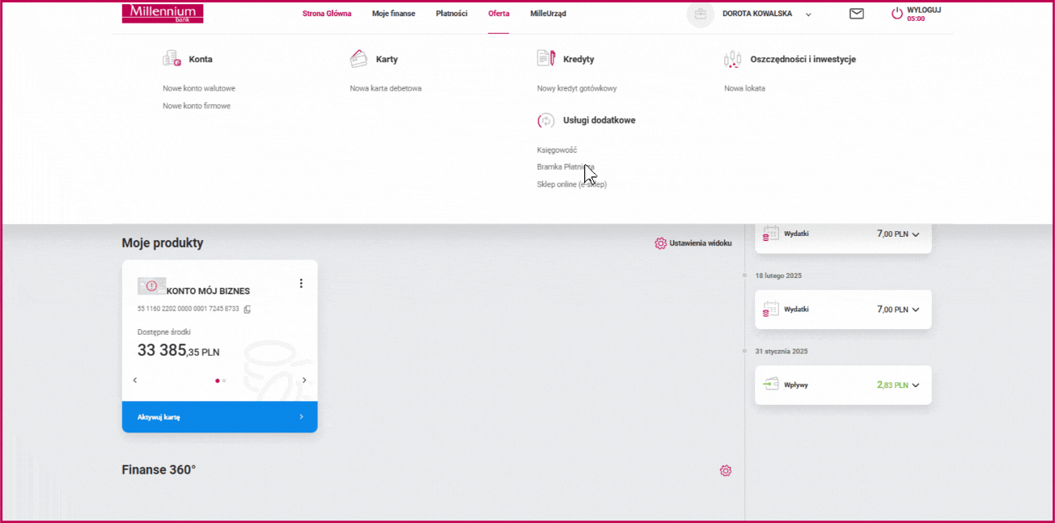Viewport: 1055px width, 523px height.
Task: Click the Karty card icon
Action: (358, 59)
